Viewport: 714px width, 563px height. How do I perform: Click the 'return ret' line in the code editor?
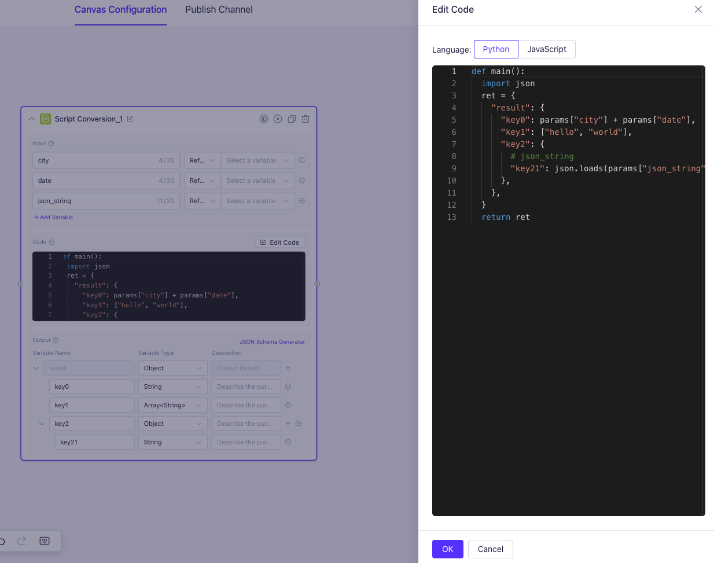(x=506, y=217)
